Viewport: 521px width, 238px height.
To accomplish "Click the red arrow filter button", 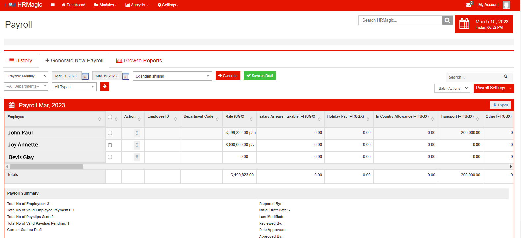I will click(x=105, y=86).
